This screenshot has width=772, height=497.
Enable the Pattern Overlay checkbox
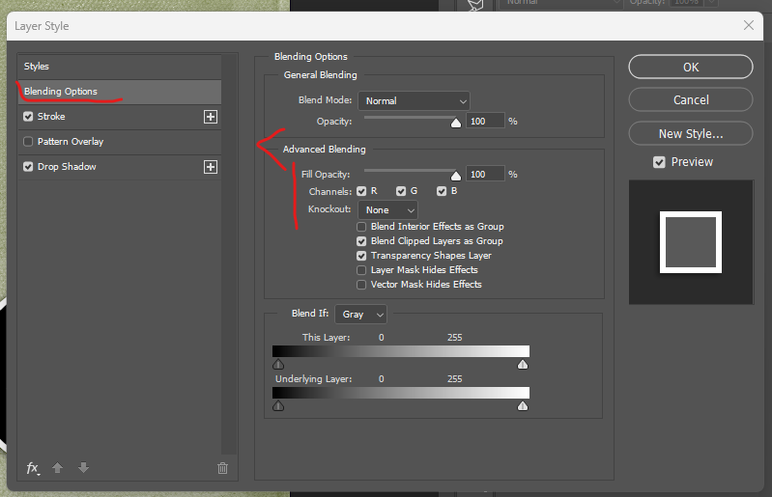click(x=28, y=142)
